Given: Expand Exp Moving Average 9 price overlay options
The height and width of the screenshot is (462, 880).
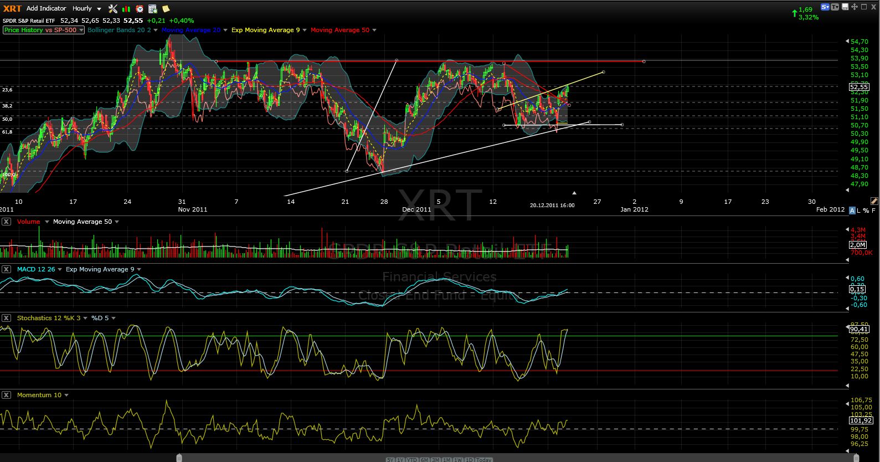Looking at the screenshot, I should click(304, 30).
